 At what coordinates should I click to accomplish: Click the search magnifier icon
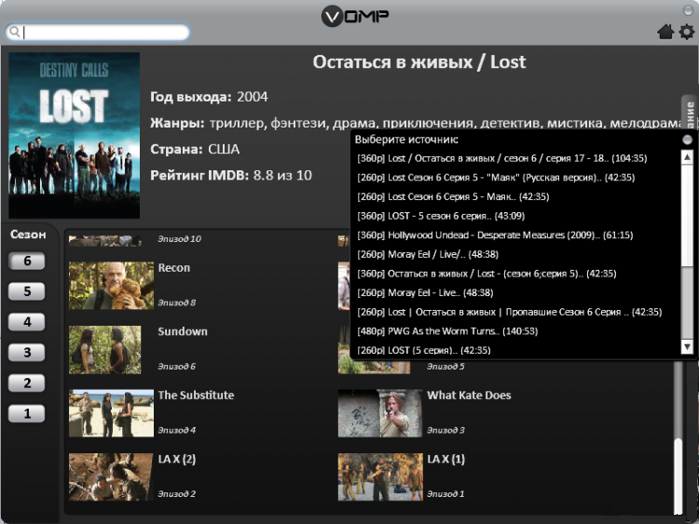(14, 33)
